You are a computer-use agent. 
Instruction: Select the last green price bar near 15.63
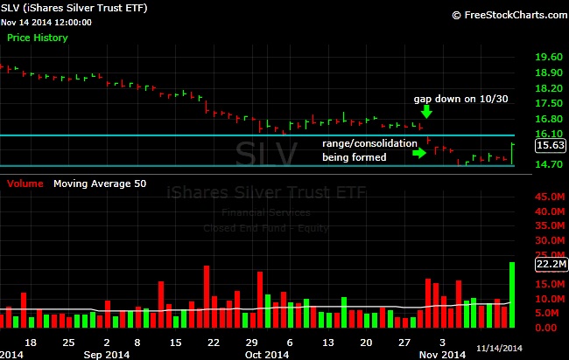tap(512, 154)
